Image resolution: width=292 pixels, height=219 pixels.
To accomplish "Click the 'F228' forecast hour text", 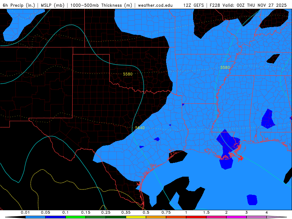I will tap(215, 5).
